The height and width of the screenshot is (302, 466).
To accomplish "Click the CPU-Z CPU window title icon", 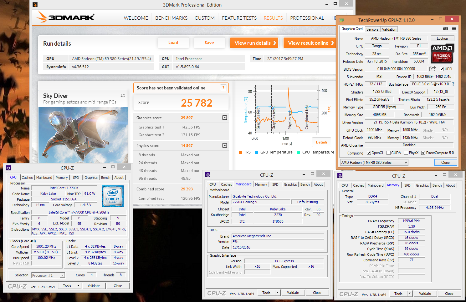I will click(8, 168).
